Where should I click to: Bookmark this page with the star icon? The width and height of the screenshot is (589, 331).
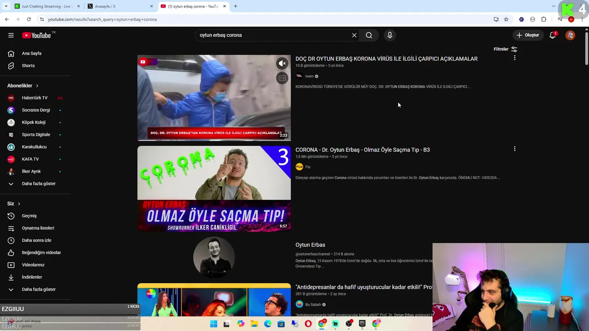[506, 19]
